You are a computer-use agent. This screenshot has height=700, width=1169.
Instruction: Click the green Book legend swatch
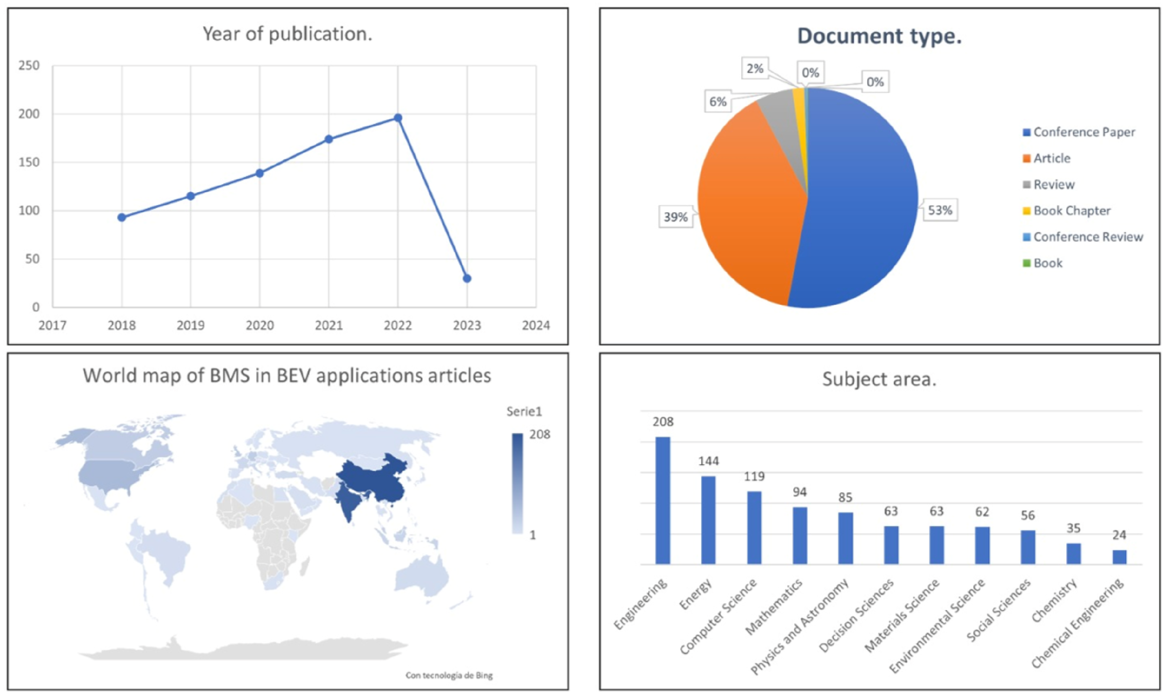click(x=1026, y=263)
